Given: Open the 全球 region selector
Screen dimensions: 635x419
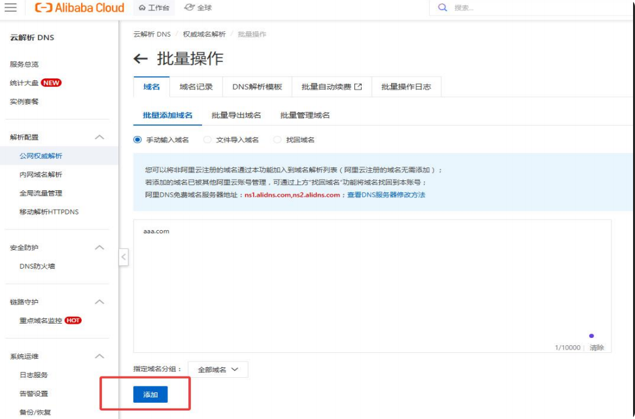Looking at the screenshot, I should coord(198,8).
